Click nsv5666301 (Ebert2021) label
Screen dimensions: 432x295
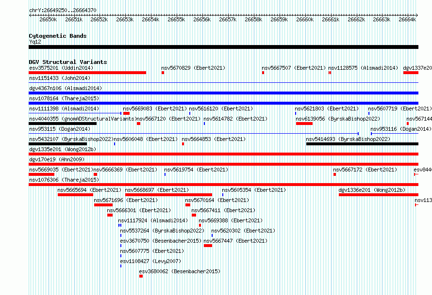(x=139, y=210)
